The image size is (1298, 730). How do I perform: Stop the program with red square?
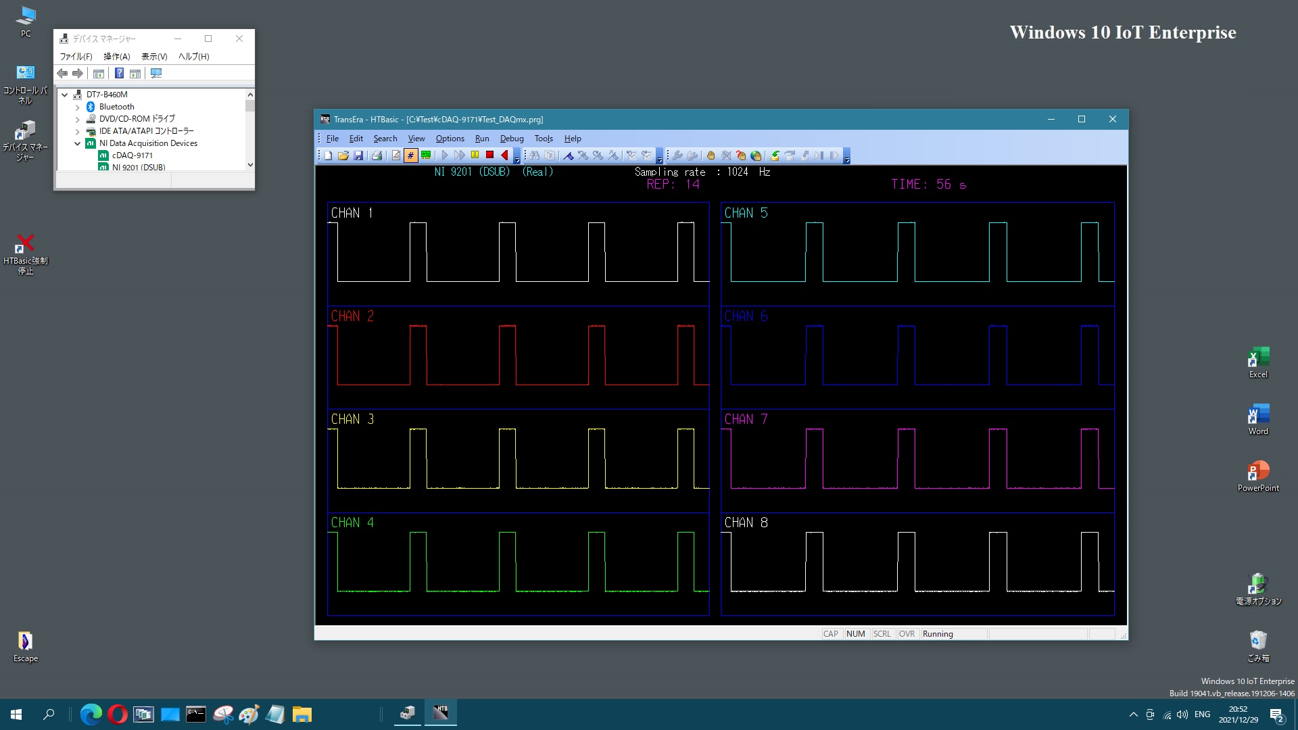point(489,155)
